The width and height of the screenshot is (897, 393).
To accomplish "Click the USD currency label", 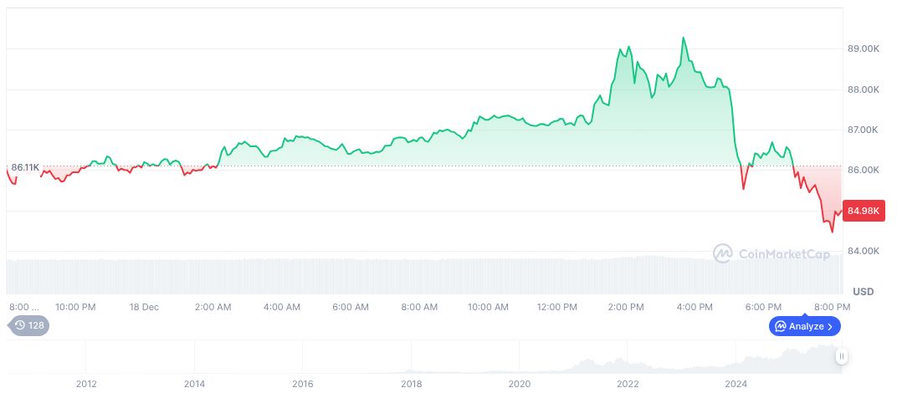I will coord(863,291).
